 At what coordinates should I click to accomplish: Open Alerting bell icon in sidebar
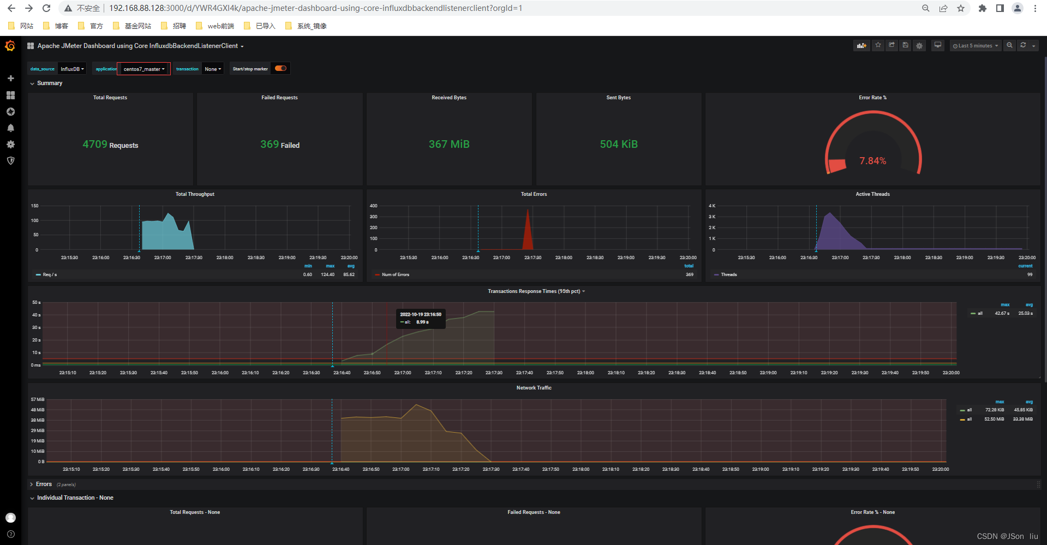[10, 128]
